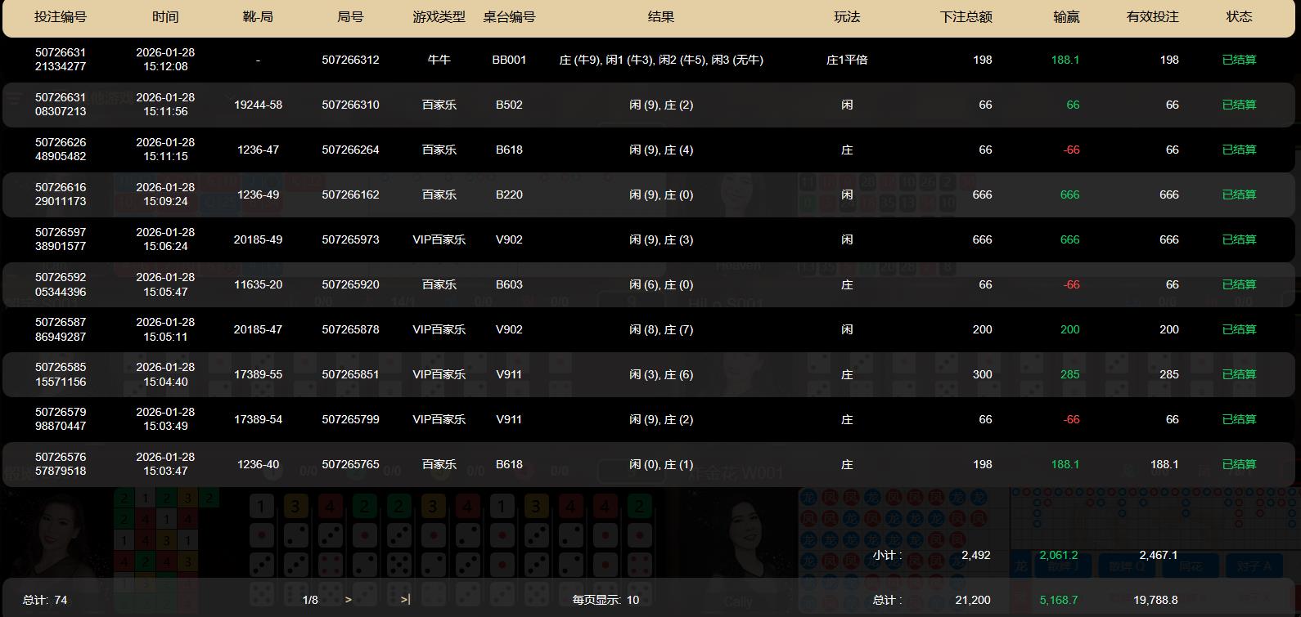Click the 已结算 status of table BB001

(1239, 60)
